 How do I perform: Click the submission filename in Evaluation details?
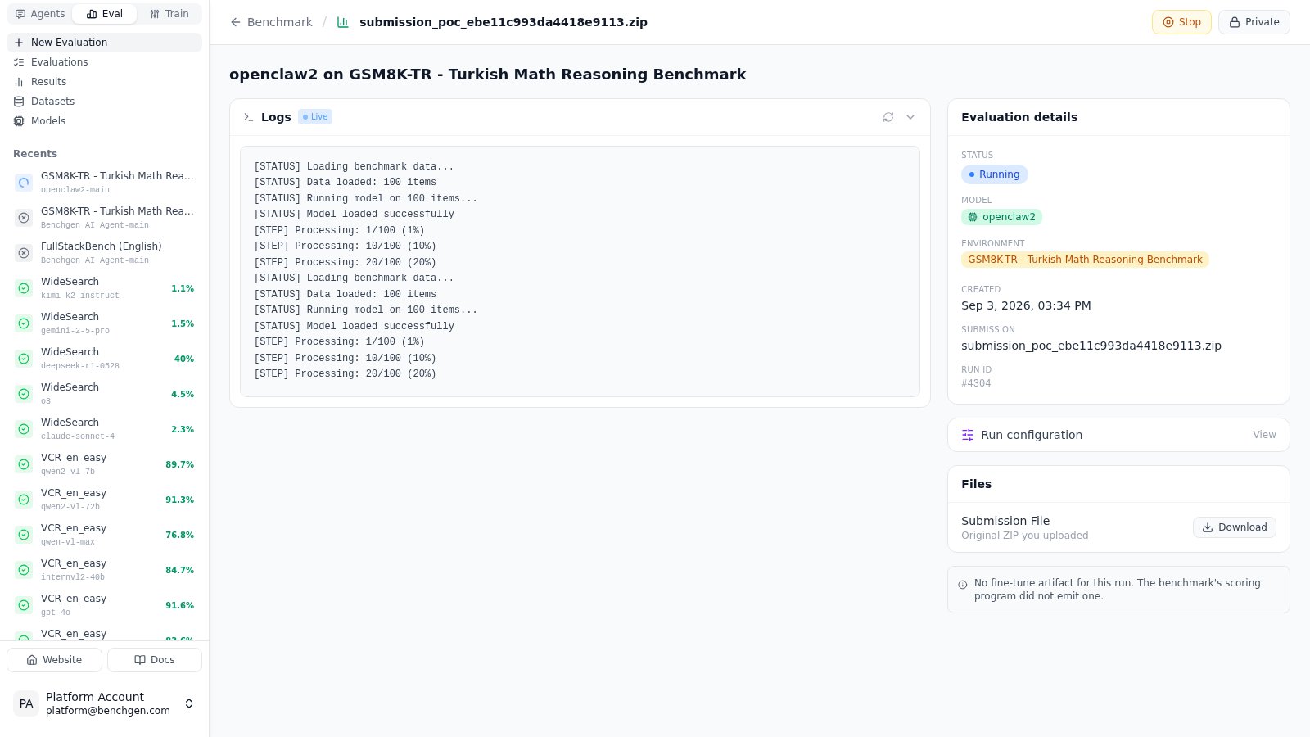[x=1091, y=346]
